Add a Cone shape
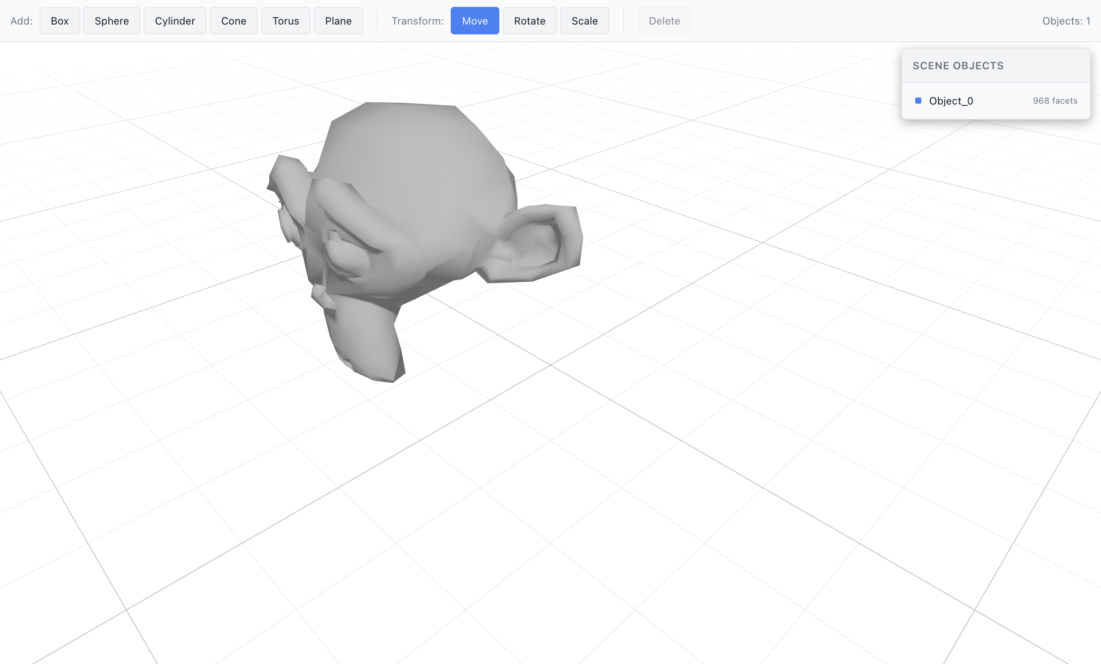Screen dimensions: 1101x664 pos(233,21)
